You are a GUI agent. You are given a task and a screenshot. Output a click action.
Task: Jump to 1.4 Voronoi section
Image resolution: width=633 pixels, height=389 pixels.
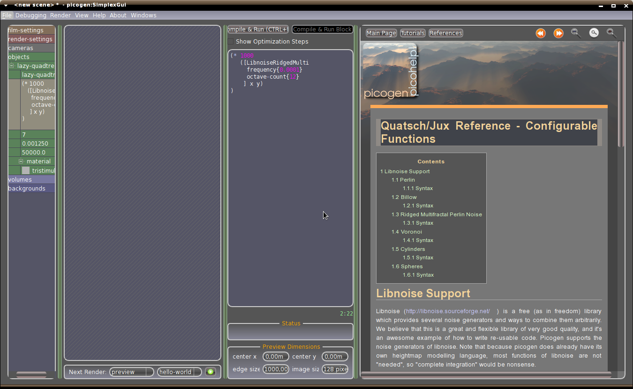pos(407,232)
